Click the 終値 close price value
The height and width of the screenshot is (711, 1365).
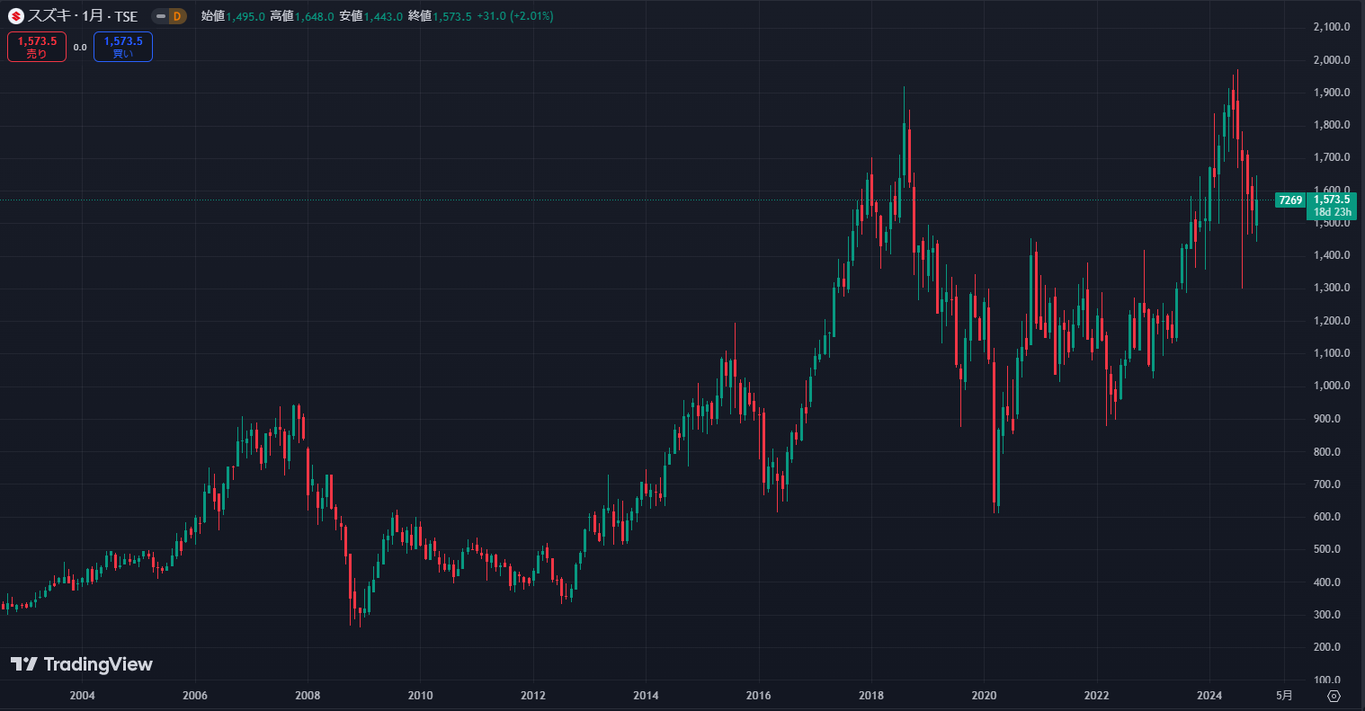click(x=452, y=16)
